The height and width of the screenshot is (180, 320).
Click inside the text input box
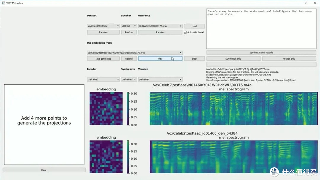pos(261,29)
